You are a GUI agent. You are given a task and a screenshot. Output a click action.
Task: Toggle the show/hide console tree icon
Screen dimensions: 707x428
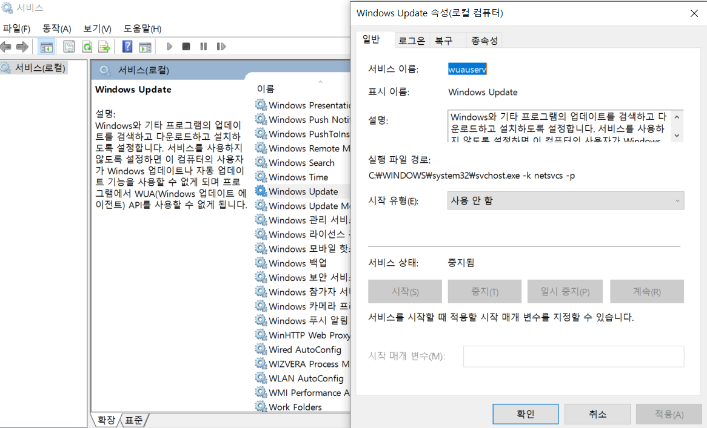pos(47,47)
